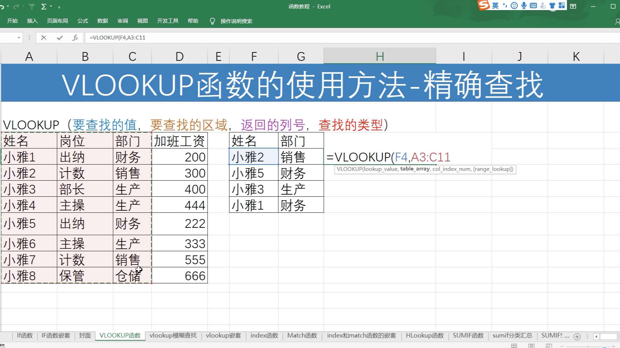
Task: Expand the Undo history dropdown arrow
Action: 8,7
